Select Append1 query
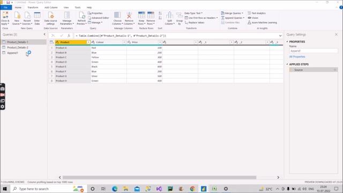343x193 pixels. click(24, 53)
